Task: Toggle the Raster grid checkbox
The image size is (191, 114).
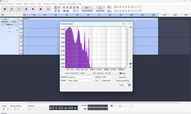Action: 120,73
